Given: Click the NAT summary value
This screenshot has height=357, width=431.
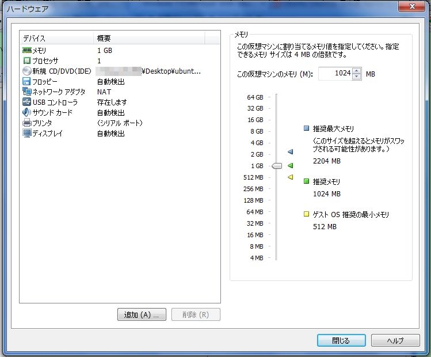Looking at the screenshot, I should pyautogui.click(x=104, y=92).
